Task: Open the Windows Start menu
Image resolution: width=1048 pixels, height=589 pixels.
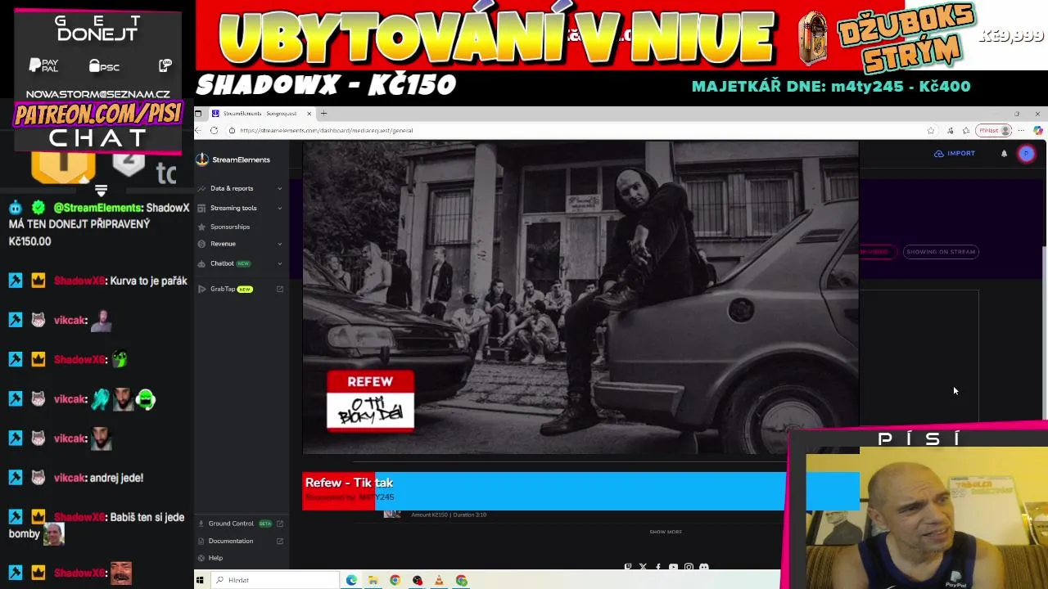Action: (x=200, y=580)
